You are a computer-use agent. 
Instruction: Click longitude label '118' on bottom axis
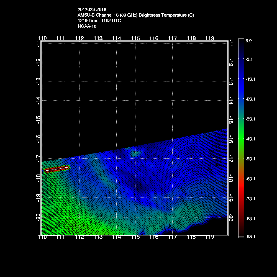click(191, 237)
